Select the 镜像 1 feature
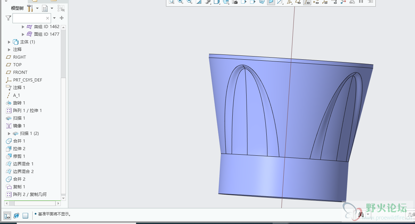This screenshot has width=415, height=224. coord(16,126)
